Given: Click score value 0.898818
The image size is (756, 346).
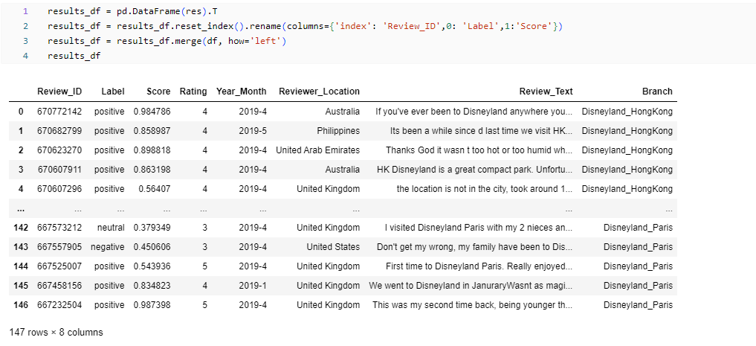Looking at the screenshot, I should (x=152, y=150).
